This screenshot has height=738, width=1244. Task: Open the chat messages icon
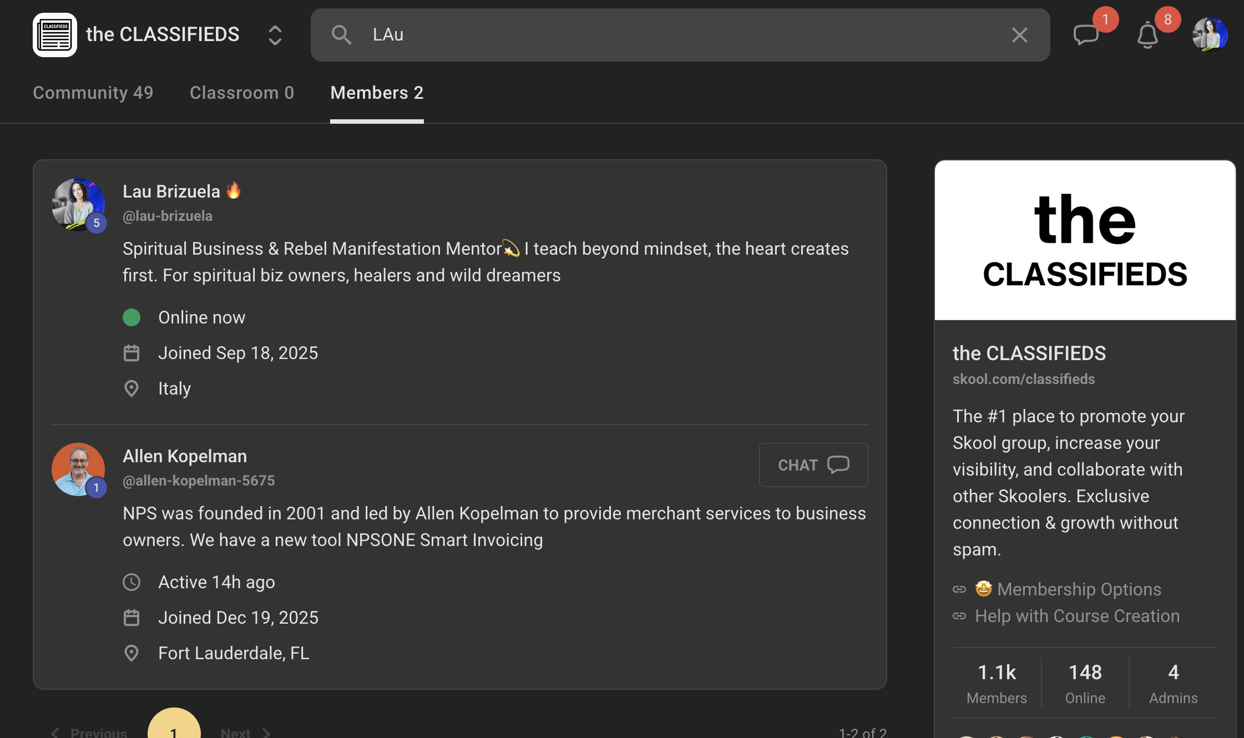tap(1085, 34)
